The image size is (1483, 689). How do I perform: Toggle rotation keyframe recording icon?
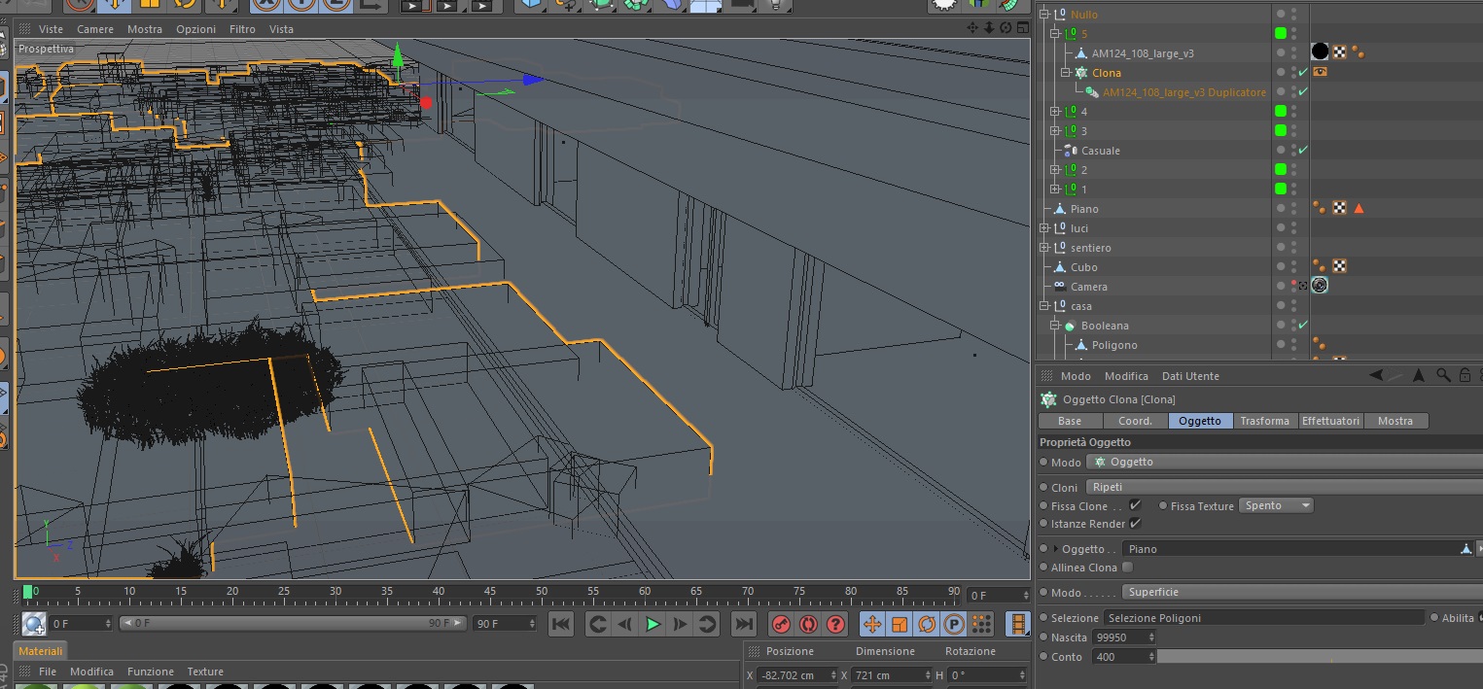tap(927, 624)
